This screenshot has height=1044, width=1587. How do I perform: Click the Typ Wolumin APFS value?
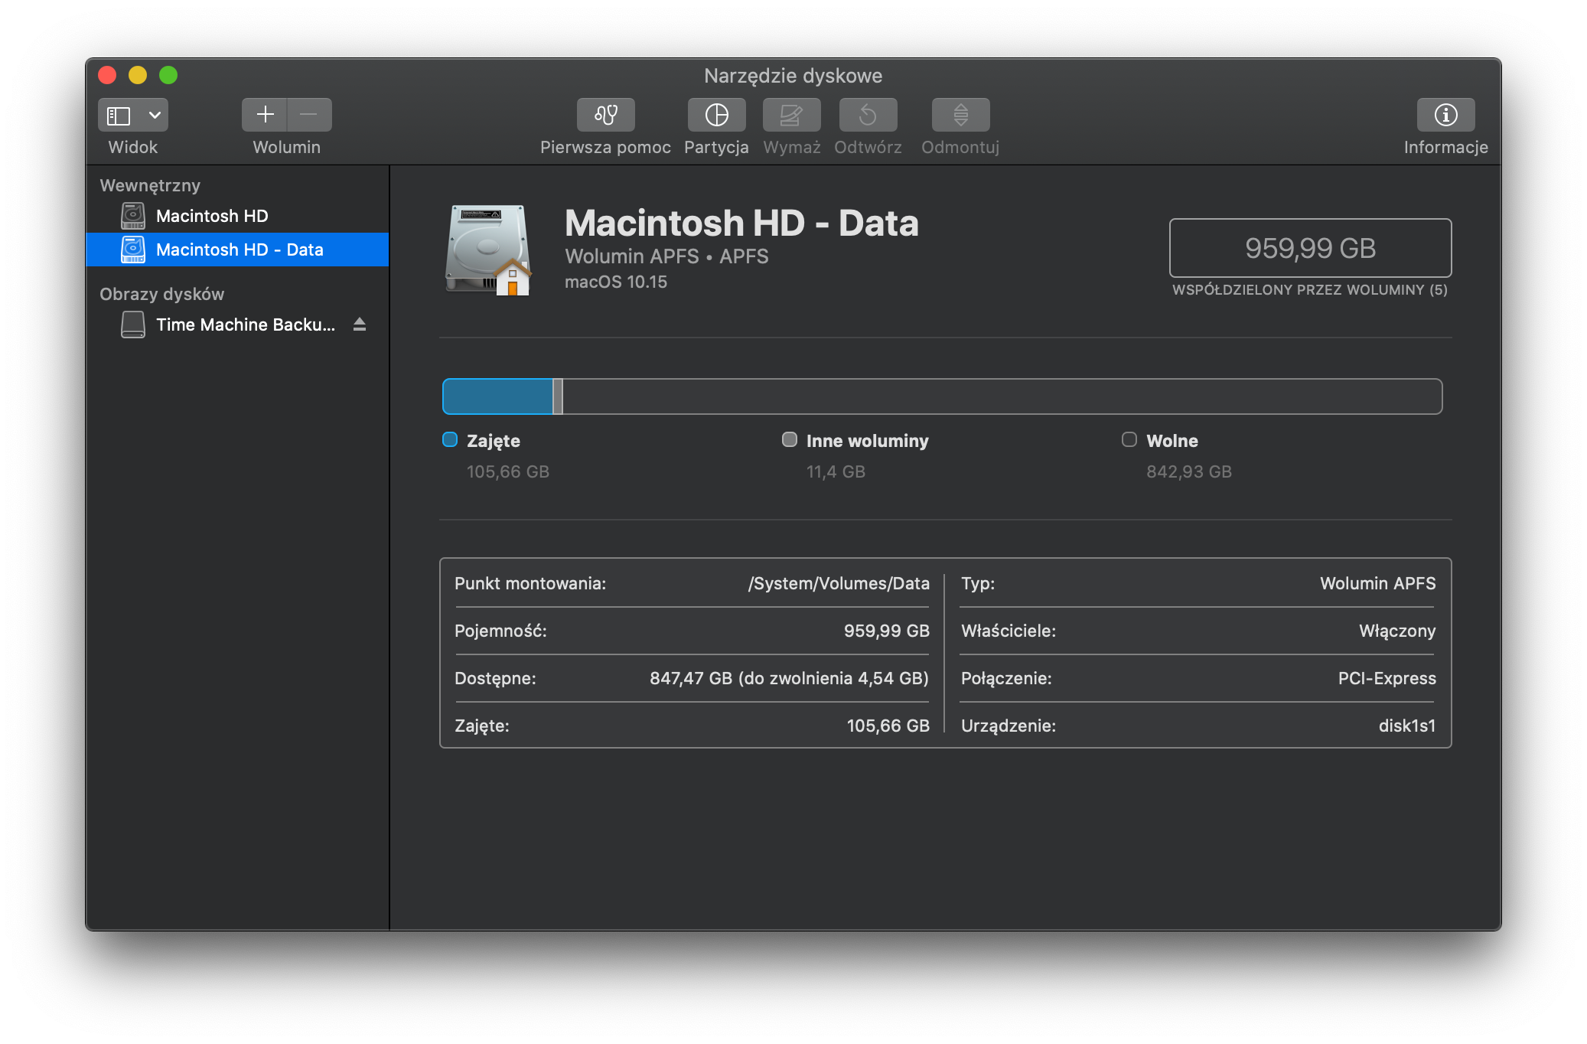(x=1378, y=583)
